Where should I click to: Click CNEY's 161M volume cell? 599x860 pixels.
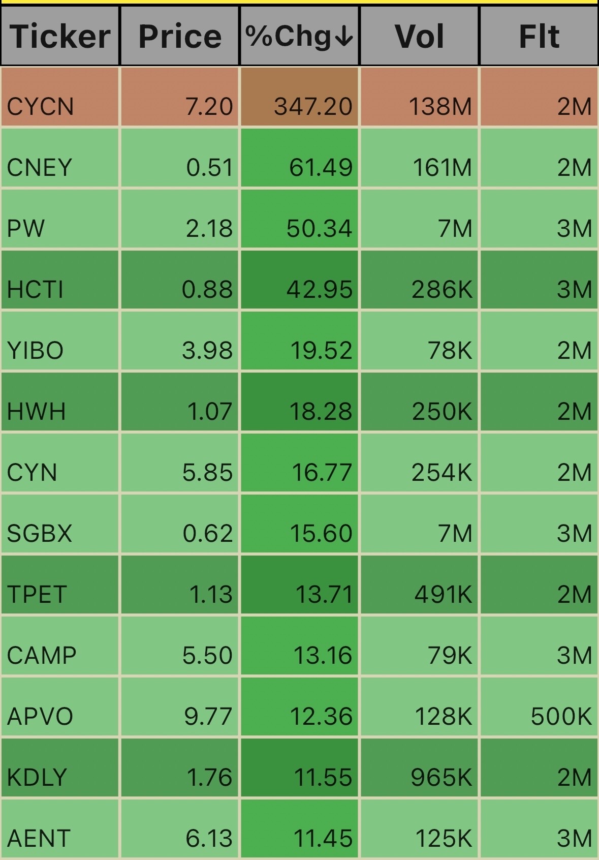coord(419,158)
